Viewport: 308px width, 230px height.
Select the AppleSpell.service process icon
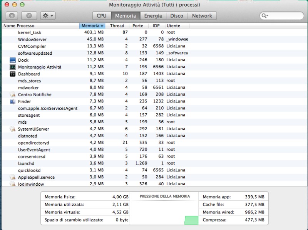coord(13,177)
